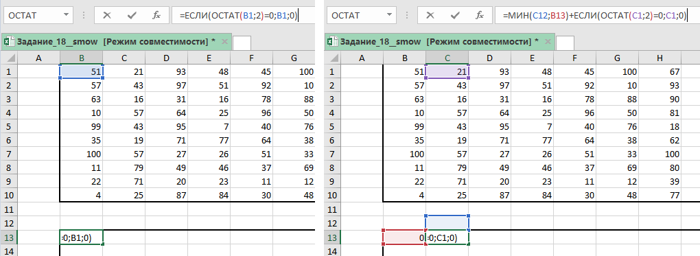This screenshot has height=256, width=700.
Task: Select cell C12 in right sheet
Action: [x=447, y=222]
